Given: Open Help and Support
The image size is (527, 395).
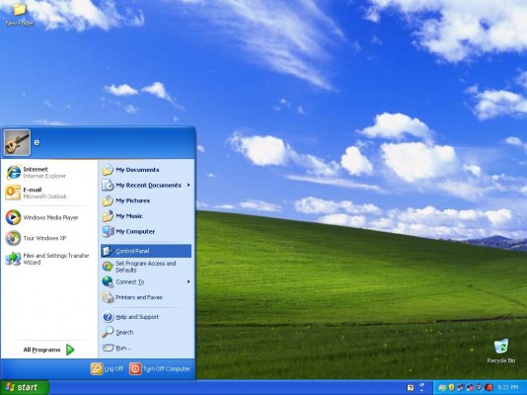Looking at the screenshot, I should (146, 317).
